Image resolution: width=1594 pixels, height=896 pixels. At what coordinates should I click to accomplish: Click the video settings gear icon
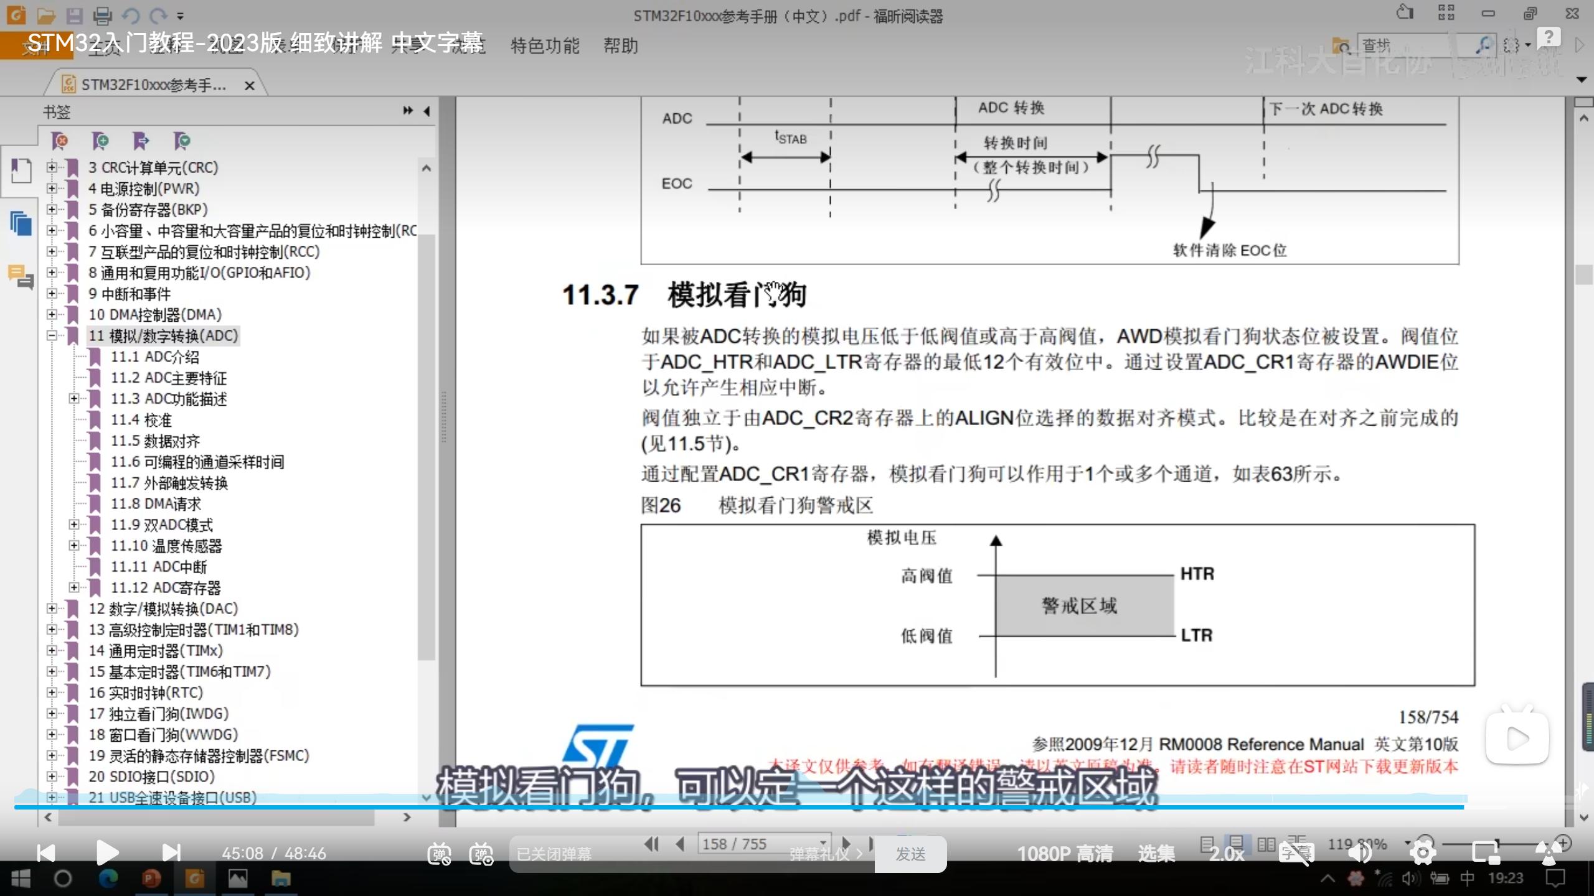pos(1423,853)
